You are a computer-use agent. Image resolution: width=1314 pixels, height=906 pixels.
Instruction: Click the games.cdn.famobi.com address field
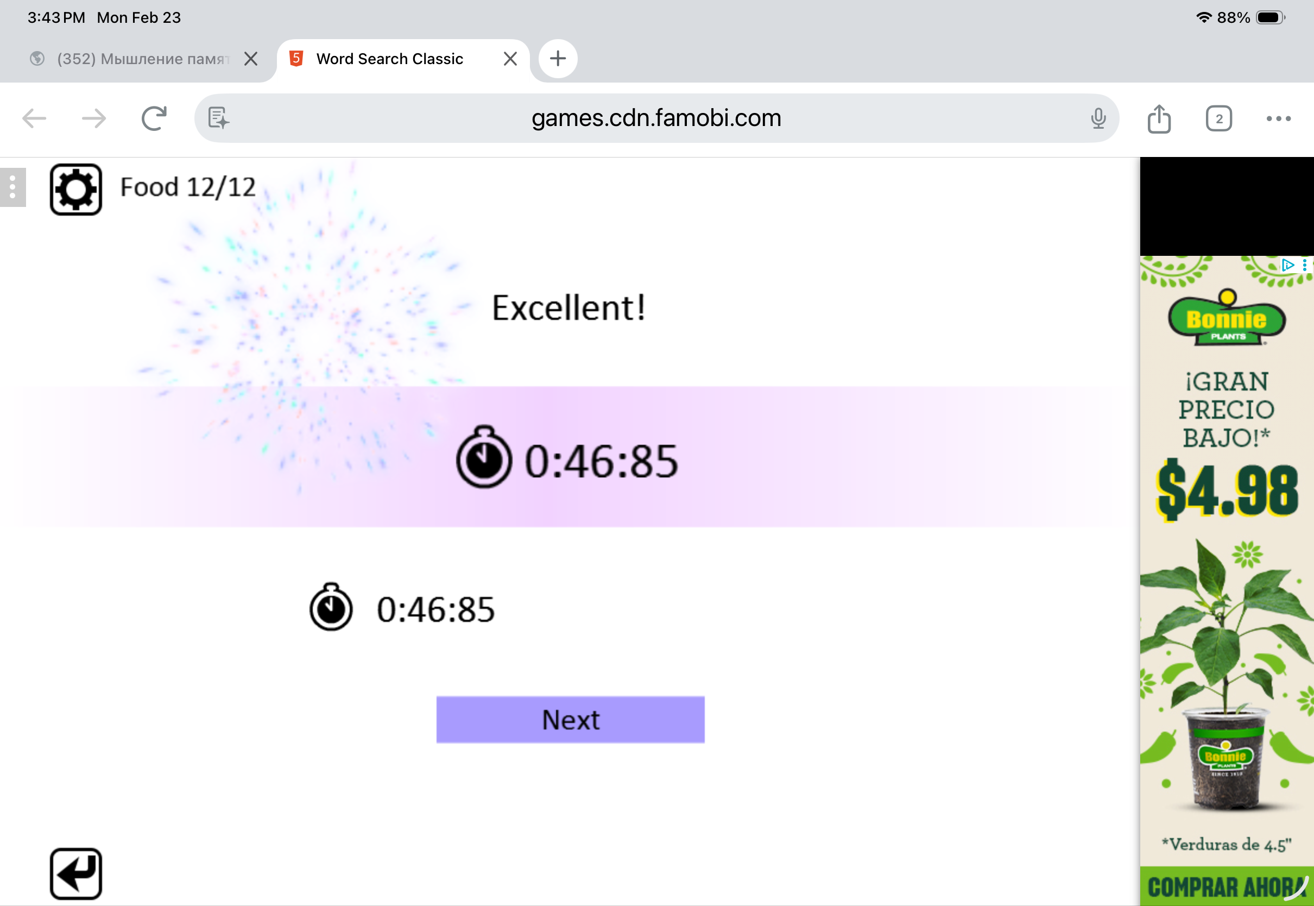tap(656, 118)
